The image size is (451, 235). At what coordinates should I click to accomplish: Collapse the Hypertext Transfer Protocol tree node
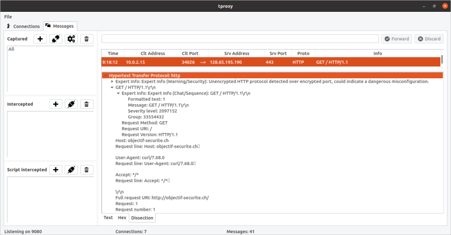pyautogui.click(x=106, y=76)
